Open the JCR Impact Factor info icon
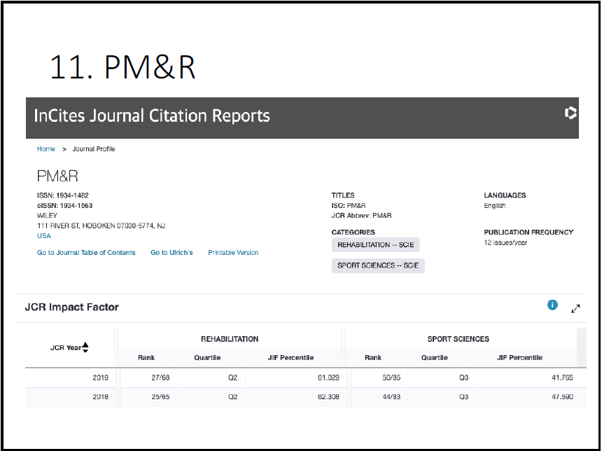602x451 pixels. click(x=552, y=305)
